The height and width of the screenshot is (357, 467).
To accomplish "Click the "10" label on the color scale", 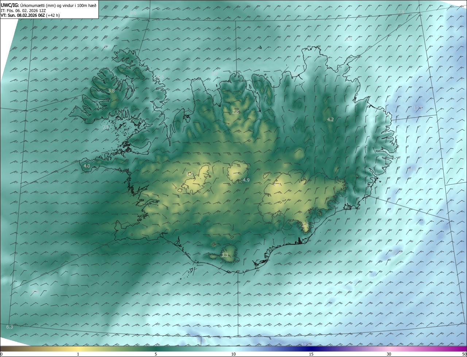I will (x=233, y=354).
